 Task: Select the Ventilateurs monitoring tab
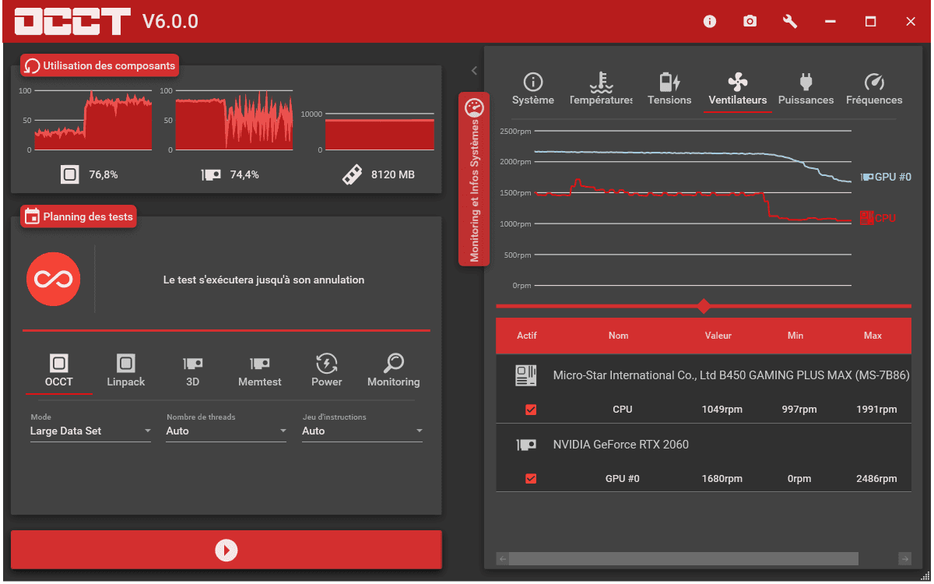[738, 90]
